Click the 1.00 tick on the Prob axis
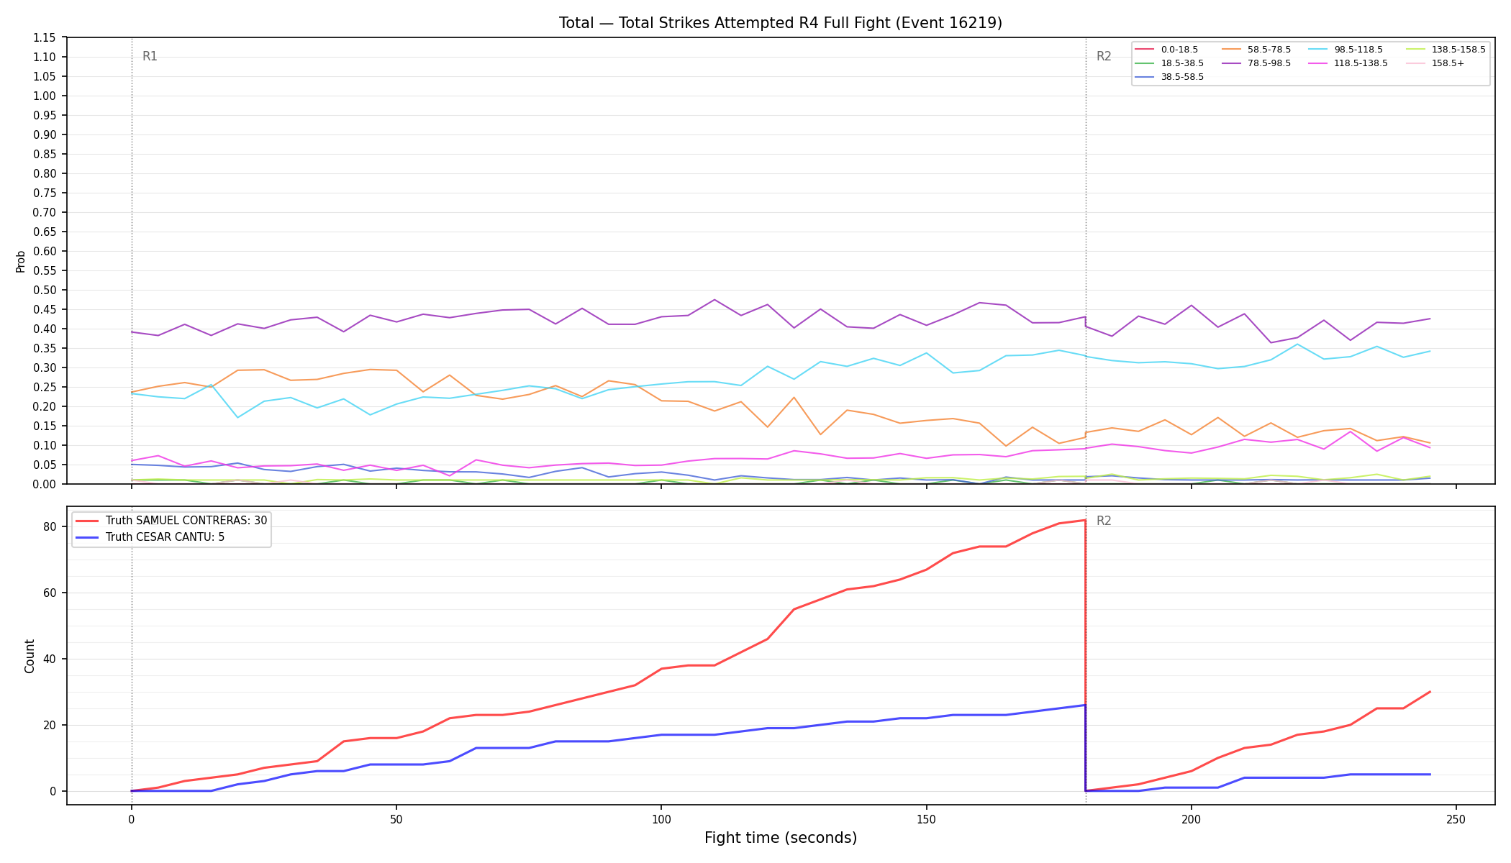This screenshot has width=1511, height=863. [45, 96]
